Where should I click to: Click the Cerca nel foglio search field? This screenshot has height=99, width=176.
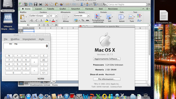click(x=127, y=4)
